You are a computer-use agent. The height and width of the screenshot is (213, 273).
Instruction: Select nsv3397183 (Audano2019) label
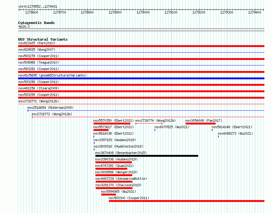[115, 140]
